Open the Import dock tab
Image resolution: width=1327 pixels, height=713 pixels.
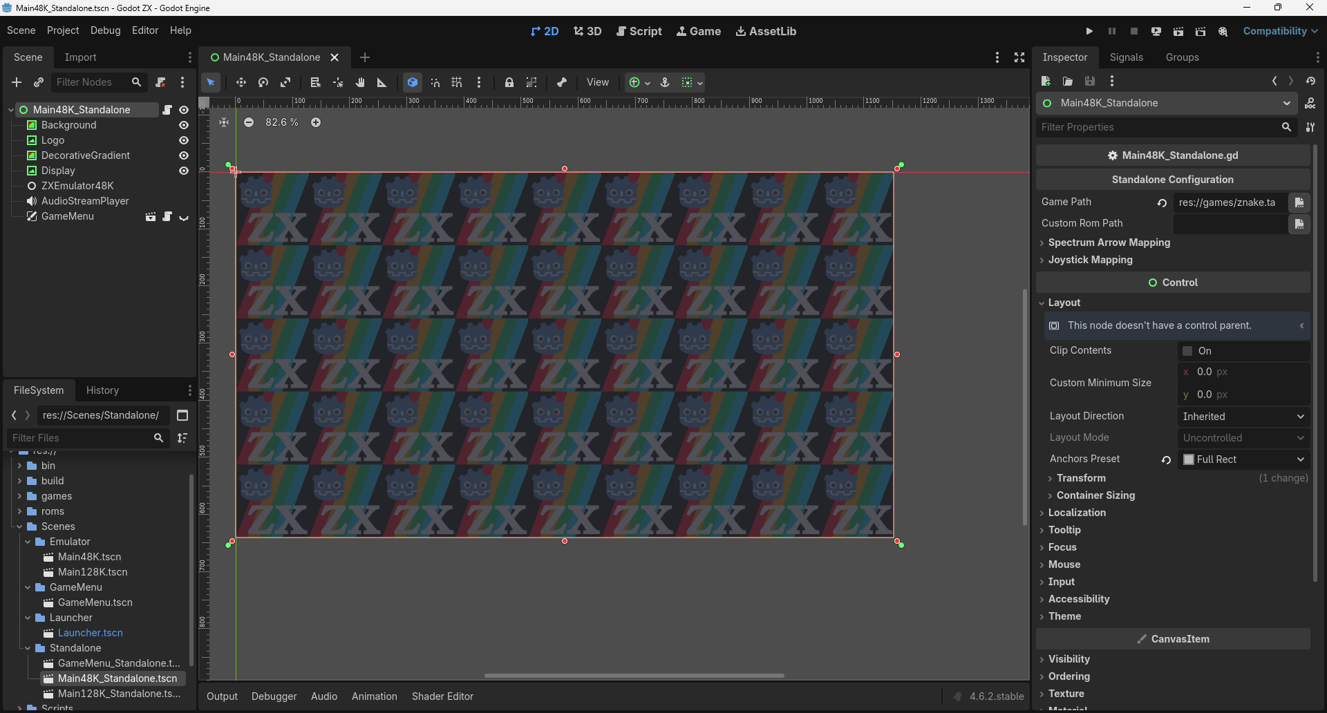(x=80, y=57)
